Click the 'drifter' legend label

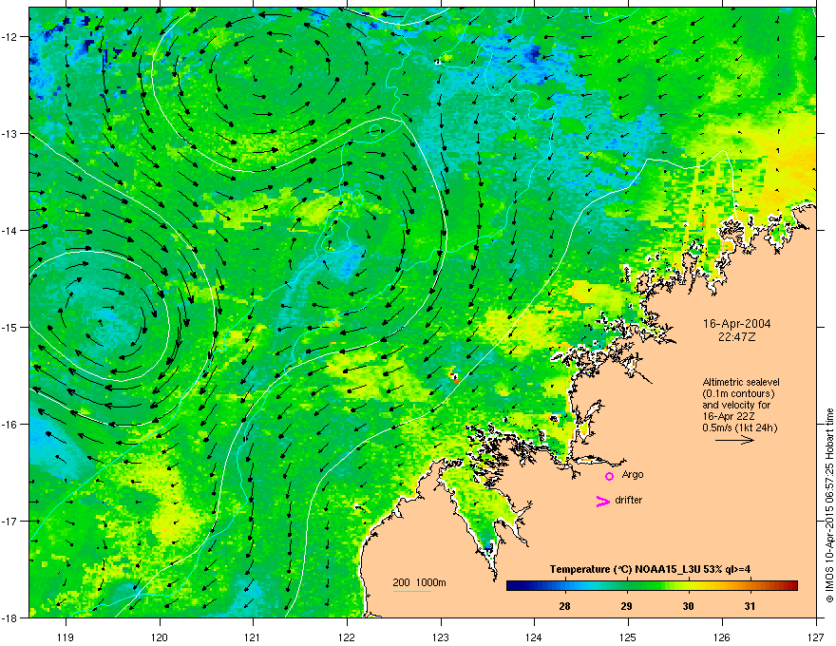click(x=629, y=500)
